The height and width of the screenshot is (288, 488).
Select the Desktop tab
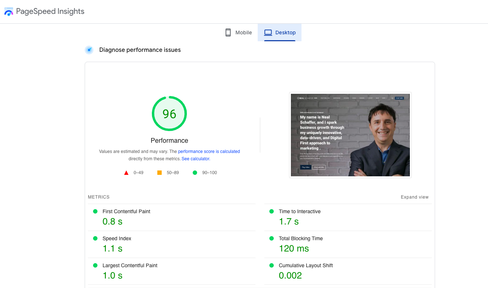point(280,32)
